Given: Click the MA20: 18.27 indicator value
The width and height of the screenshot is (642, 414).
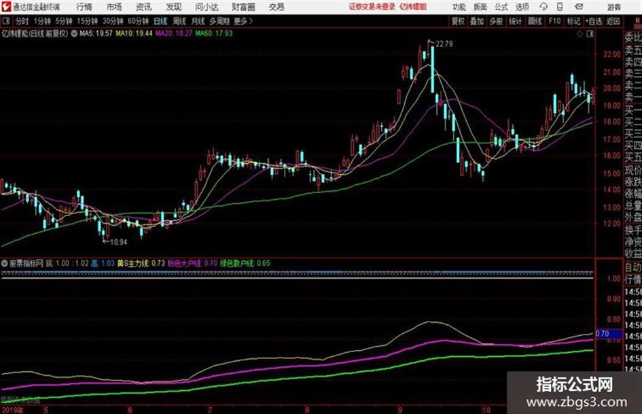Looking at the screenshot, I should pos(174,33).
